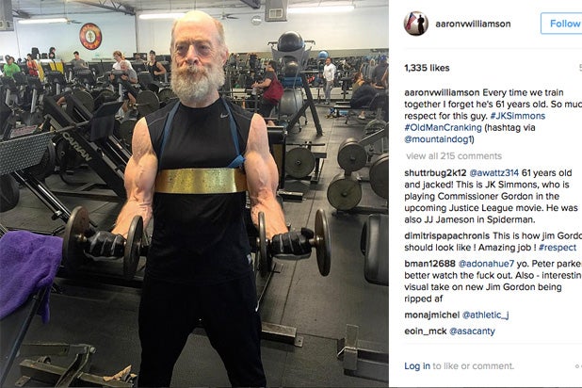The width and height of the screenshot is (582, 388).
Task: Open monajmichel commenter profile
Action: coord(431,315)
